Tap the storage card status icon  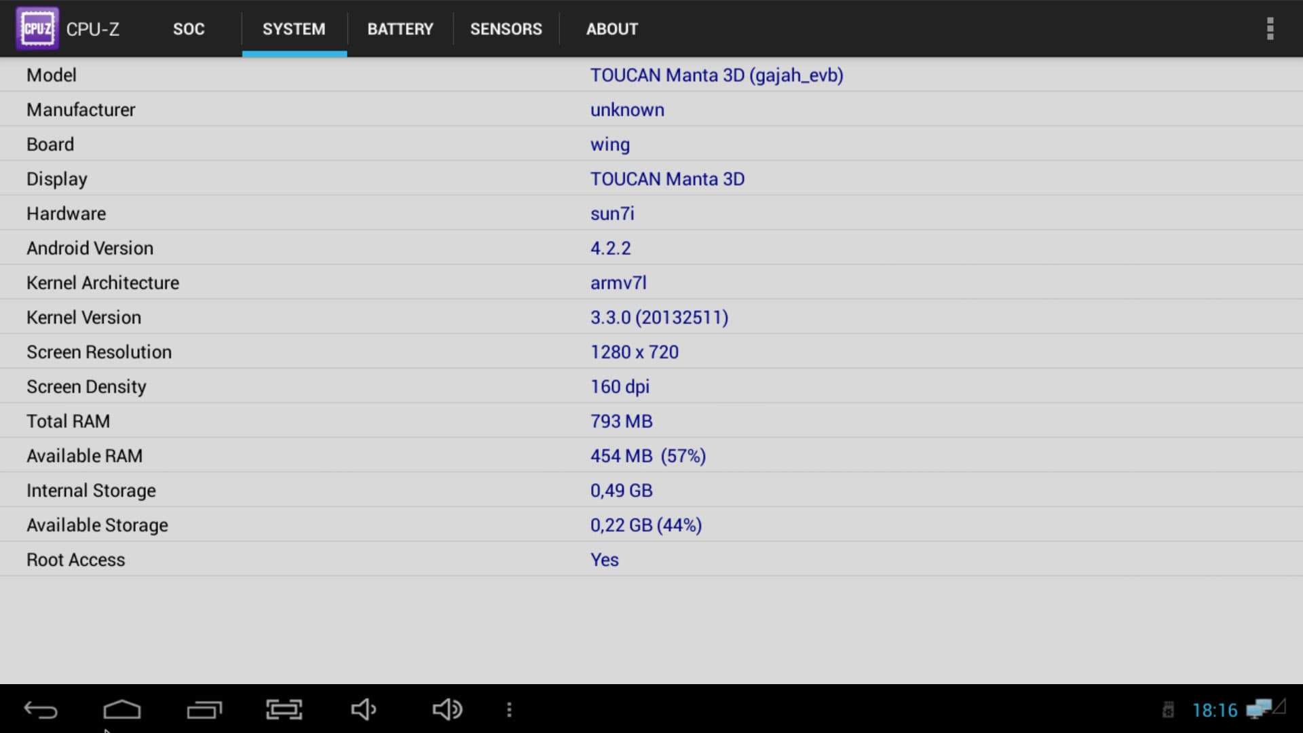click(1168, 710)
